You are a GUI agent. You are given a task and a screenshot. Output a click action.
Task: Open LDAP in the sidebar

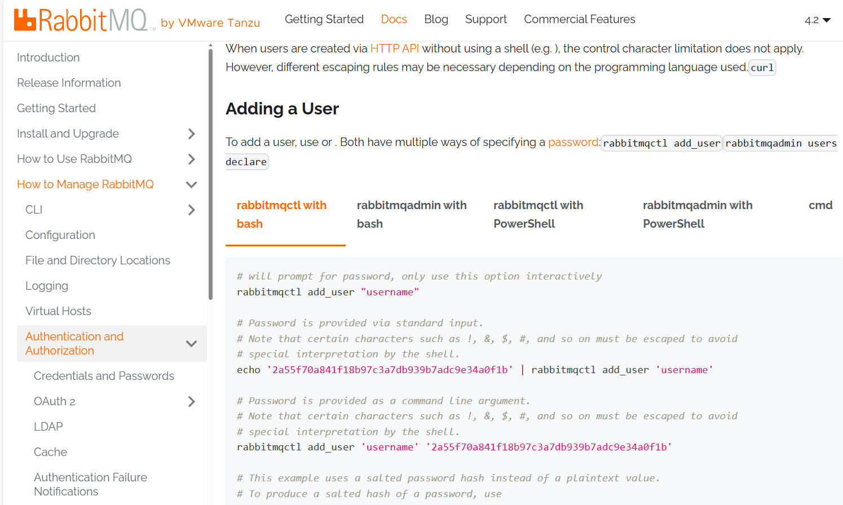point(48,427)
